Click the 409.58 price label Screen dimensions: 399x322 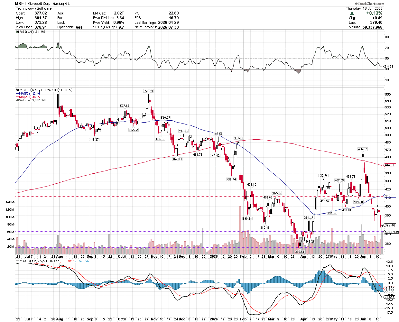tap(358, 202)
